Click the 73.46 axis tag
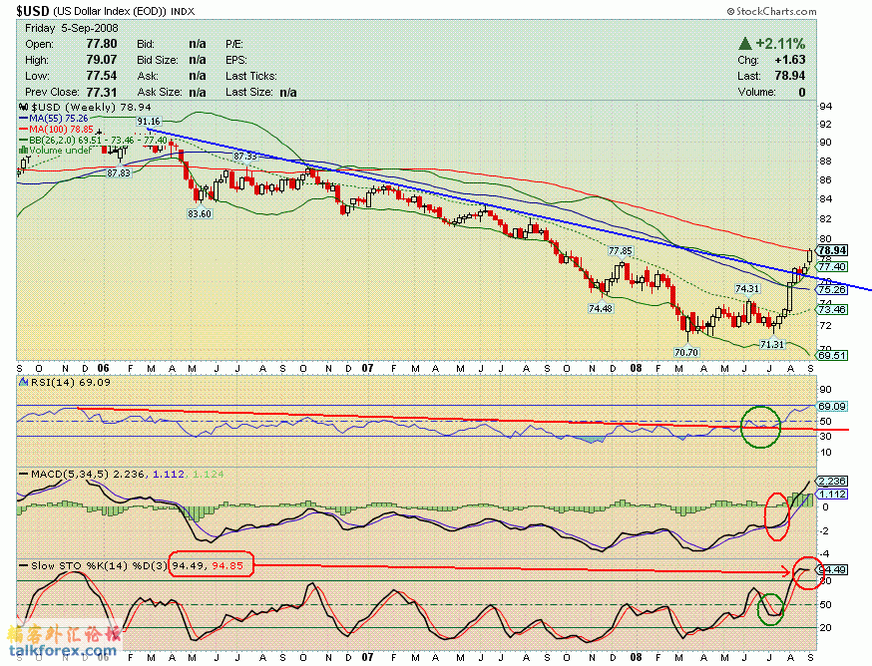Image resolution: width=872 pixels, height=666 pixels. pos(832,309)
